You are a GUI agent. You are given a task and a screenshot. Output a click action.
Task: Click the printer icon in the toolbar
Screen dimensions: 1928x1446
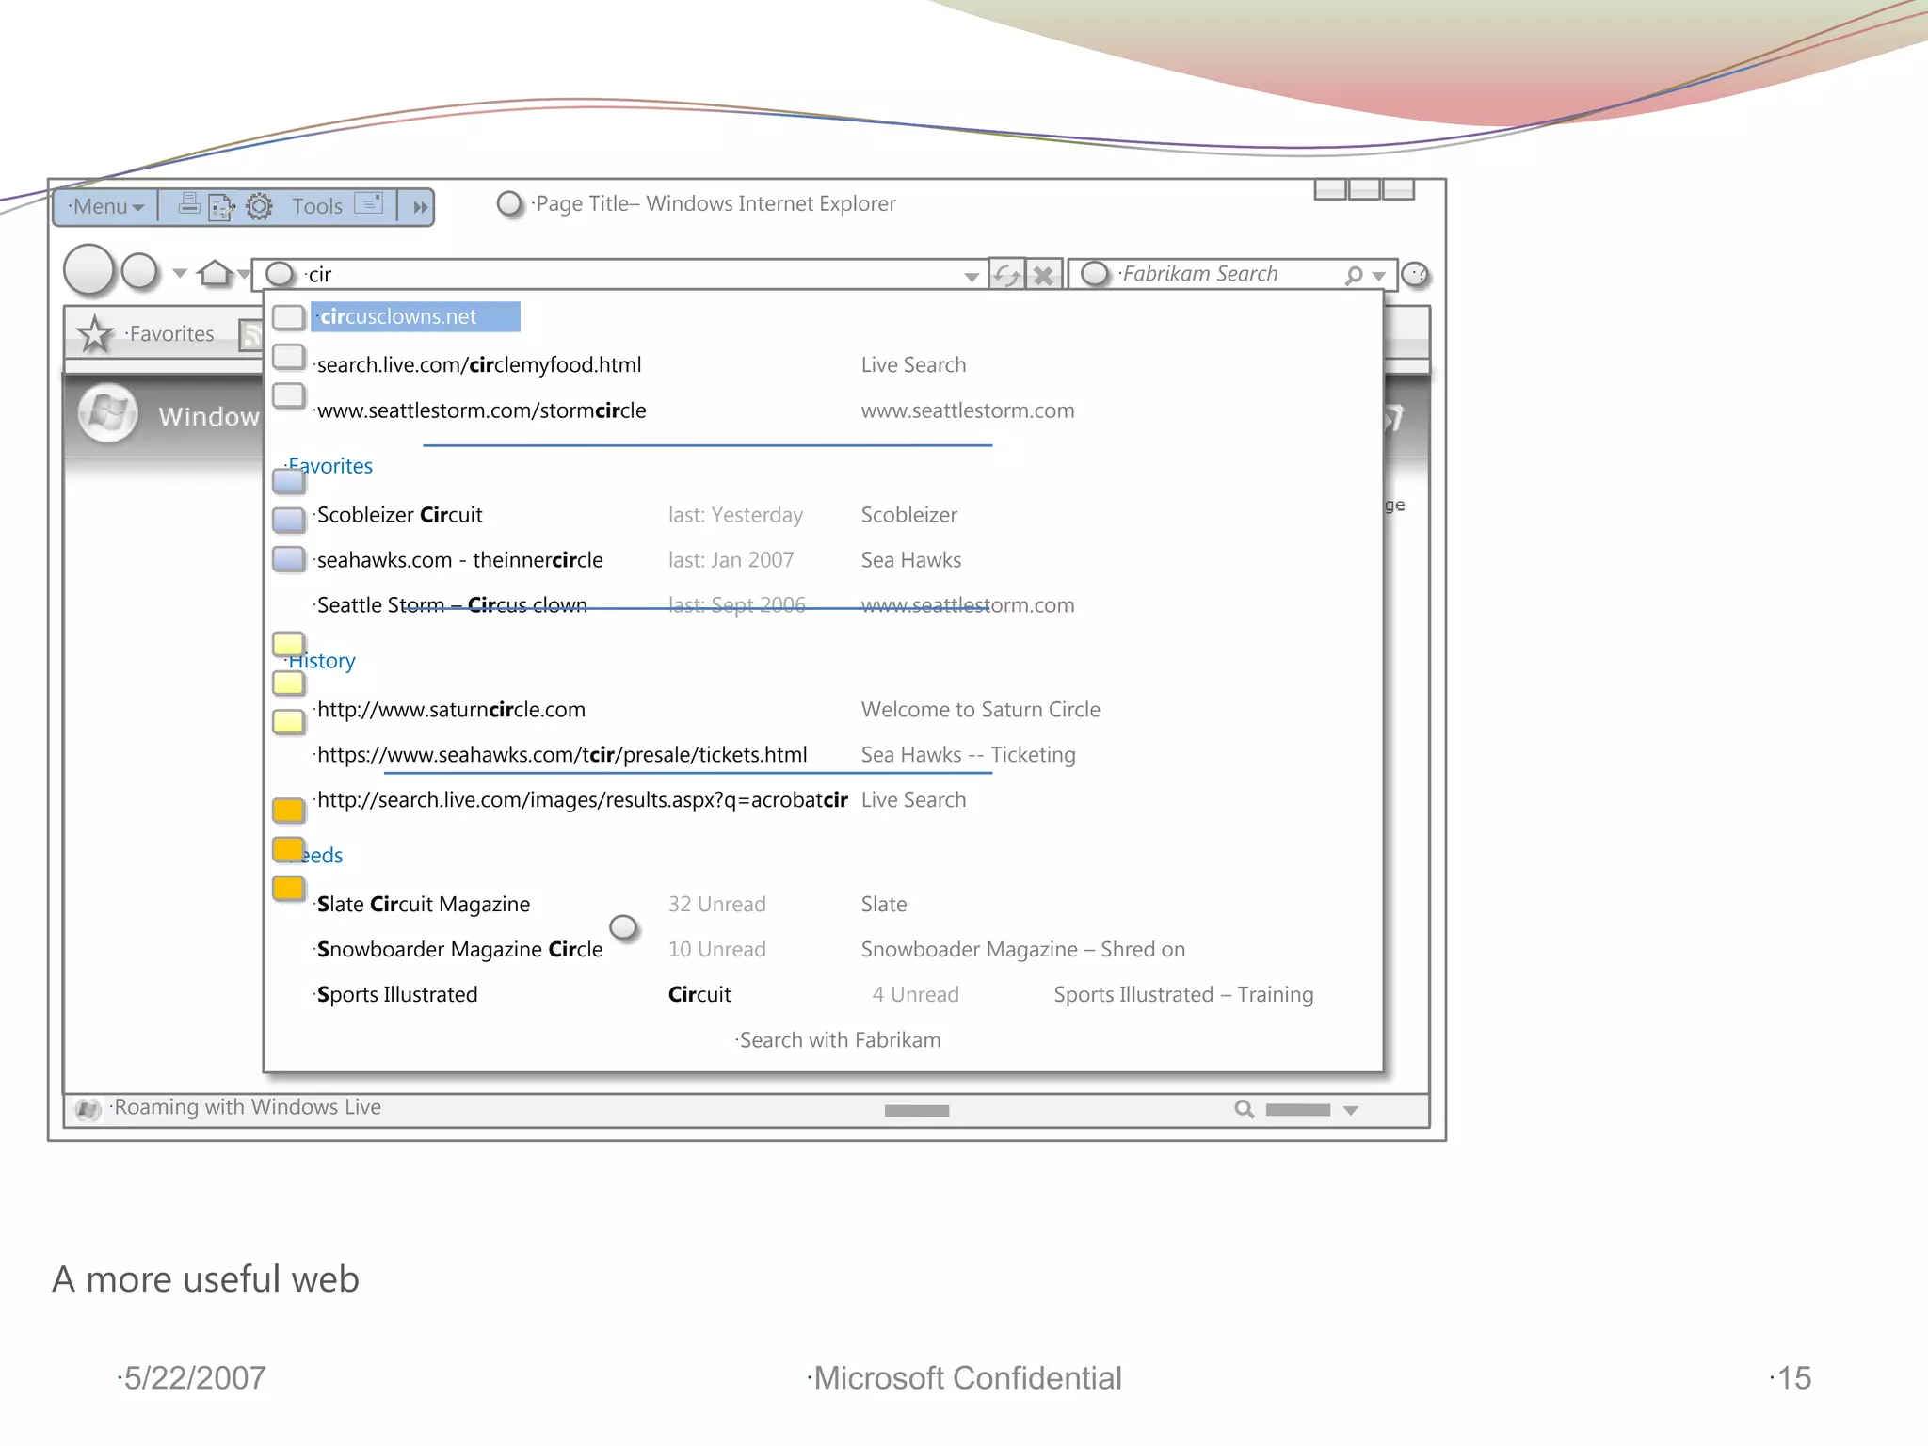(189, 203)
